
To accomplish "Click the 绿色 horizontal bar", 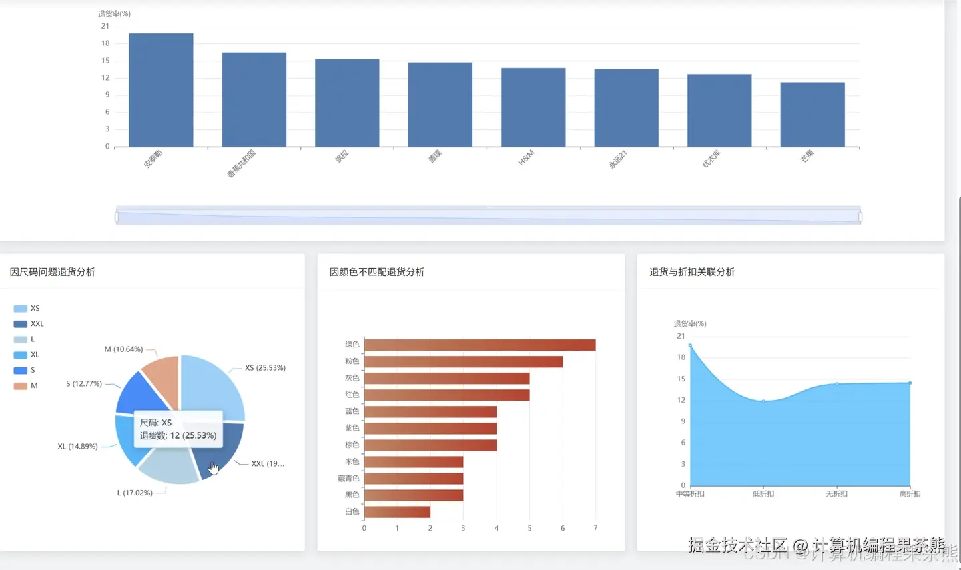I will (x=480, y=345).
